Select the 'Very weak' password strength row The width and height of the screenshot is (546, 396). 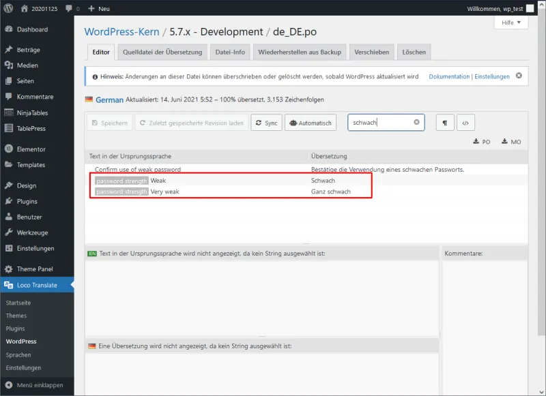coord(306,192)
